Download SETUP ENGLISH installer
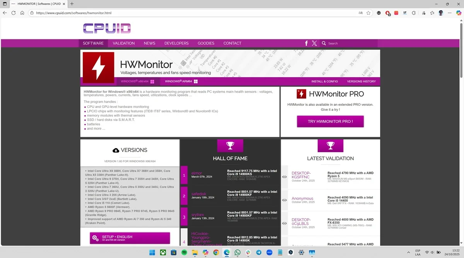The width and height of the screenshot is (464, 258). (x=130, y=238)
